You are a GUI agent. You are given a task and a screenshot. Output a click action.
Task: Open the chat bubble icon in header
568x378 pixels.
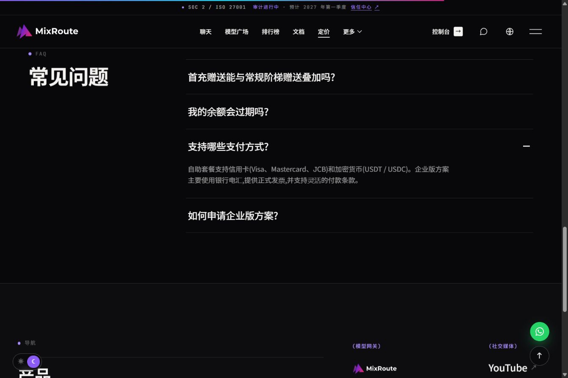tap(483, 31)
